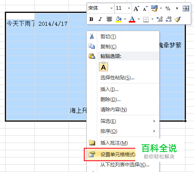Toggle italic in the mini toolbar

(100, 19)
